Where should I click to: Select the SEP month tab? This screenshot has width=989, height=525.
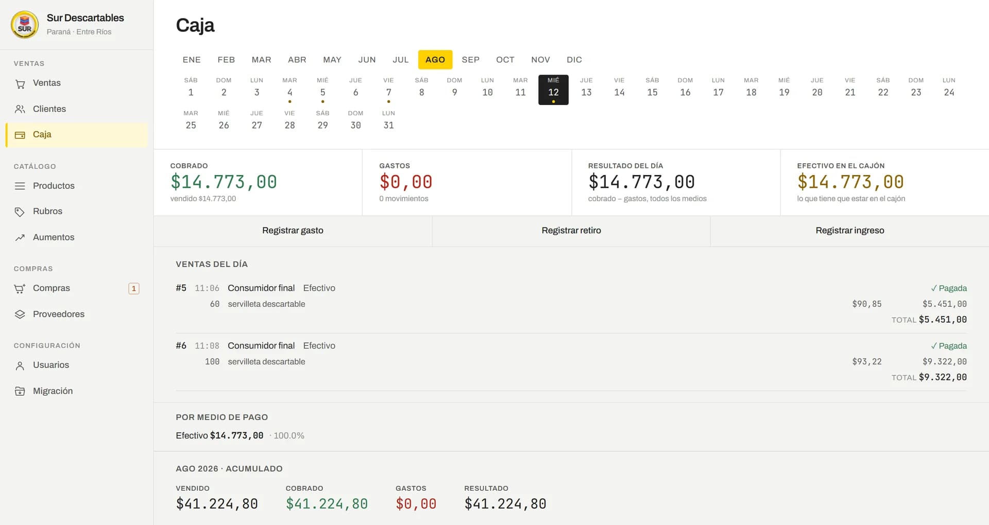471,60
